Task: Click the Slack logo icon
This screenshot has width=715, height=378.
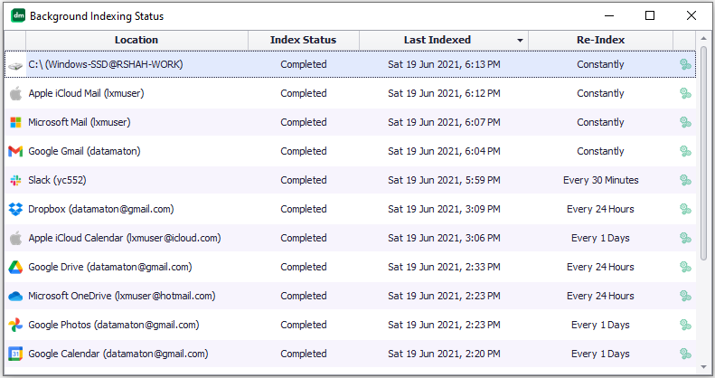Action: click(x=15, y=180)
